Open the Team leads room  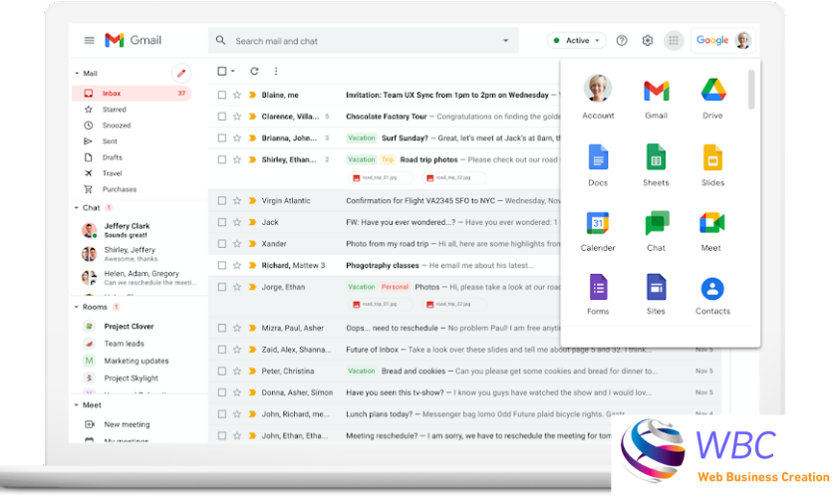(x=124, y=344)
